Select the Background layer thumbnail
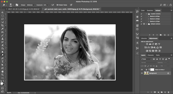Image resolution: width=173 pixels, height=94 pixels. point(146,73)
